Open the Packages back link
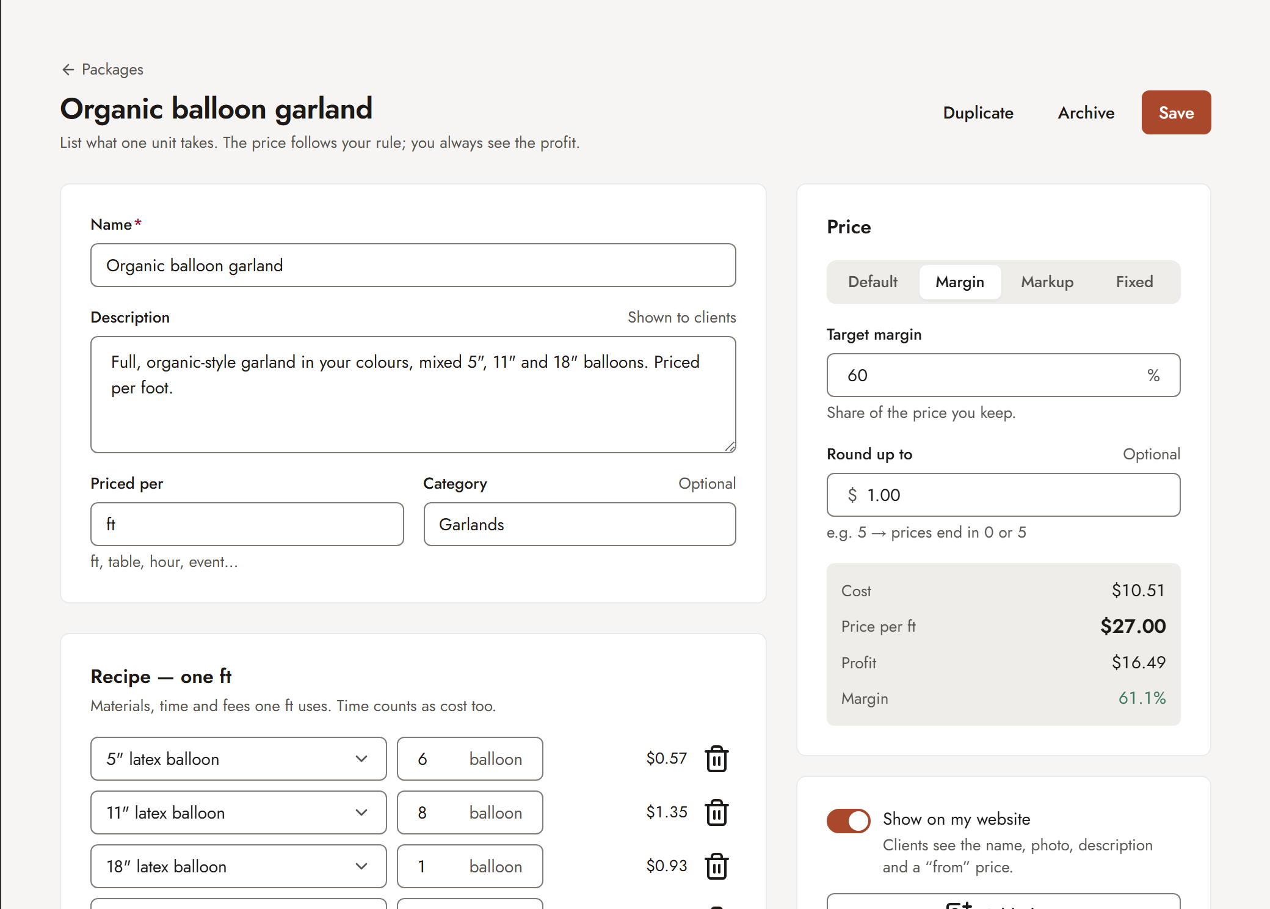 click(x=103, y=70)
